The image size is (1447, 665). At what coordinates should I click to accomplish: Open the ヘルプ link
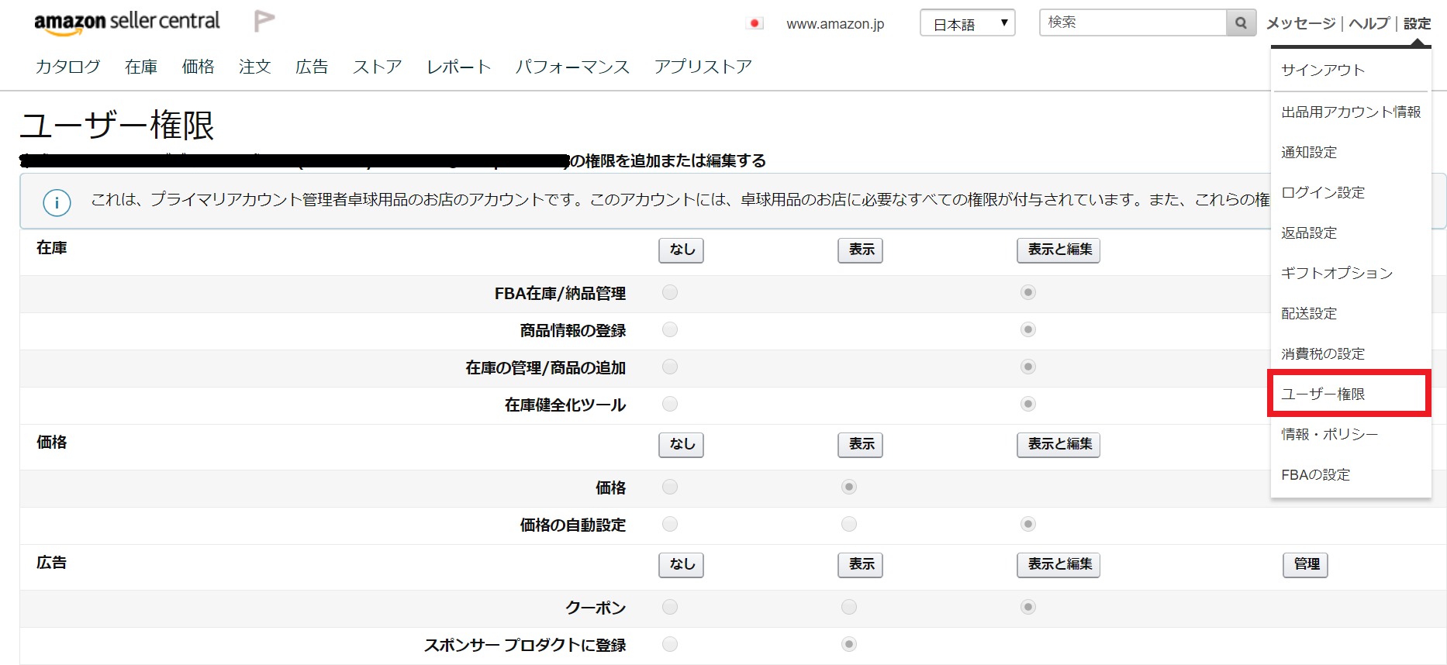(x=1369, y=23)
